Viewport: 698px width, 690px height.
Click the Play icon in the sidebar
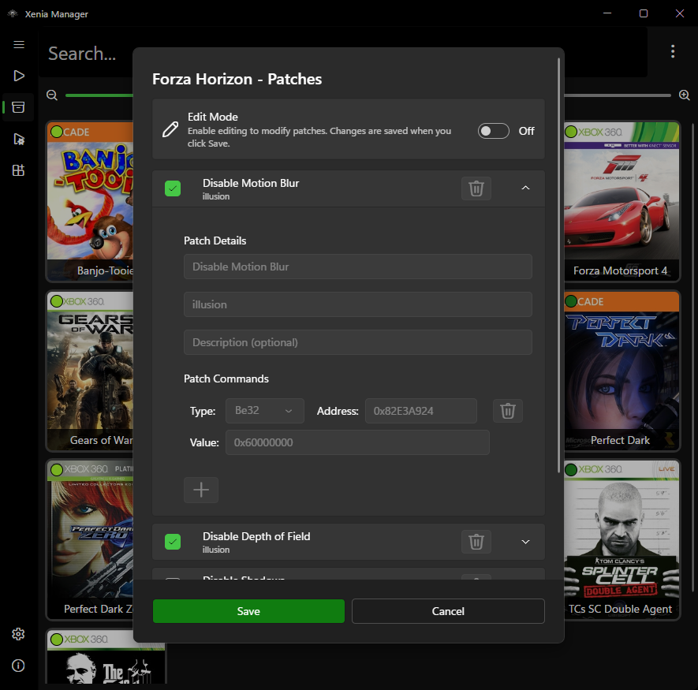(19, 76)
